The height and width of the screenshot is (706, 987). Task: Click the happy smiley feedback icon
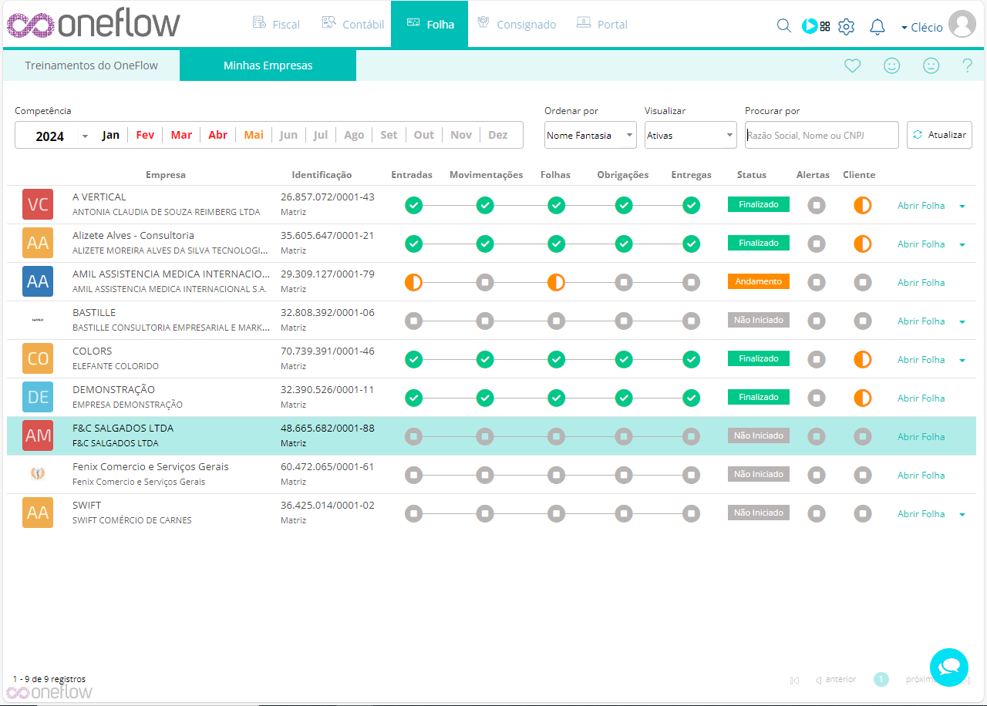892,66
